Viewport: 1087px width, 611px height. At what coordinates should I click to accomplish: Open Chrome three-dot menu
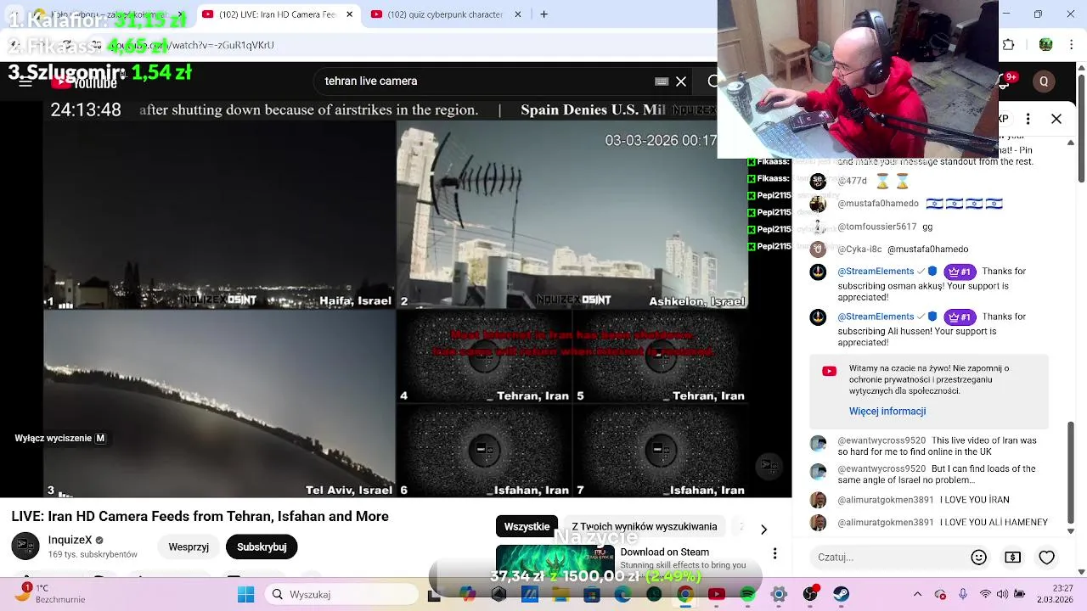1072,45
